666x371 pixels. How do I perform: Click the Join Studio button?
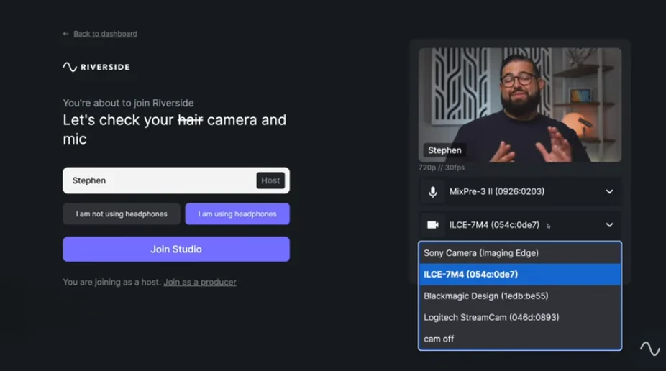click(176, 249)
